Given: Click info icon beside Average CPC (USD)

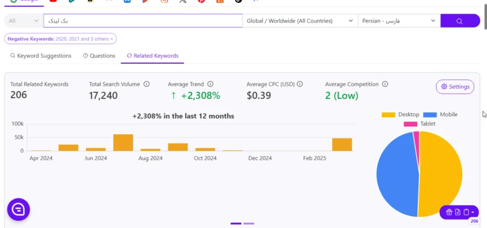Looking at the screenshot, I should click(300, 84).
